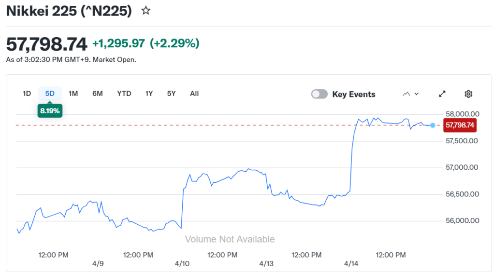Select the 1Y time range
The height and width of the screenshot is (272, 495).
tap(149, 94)
